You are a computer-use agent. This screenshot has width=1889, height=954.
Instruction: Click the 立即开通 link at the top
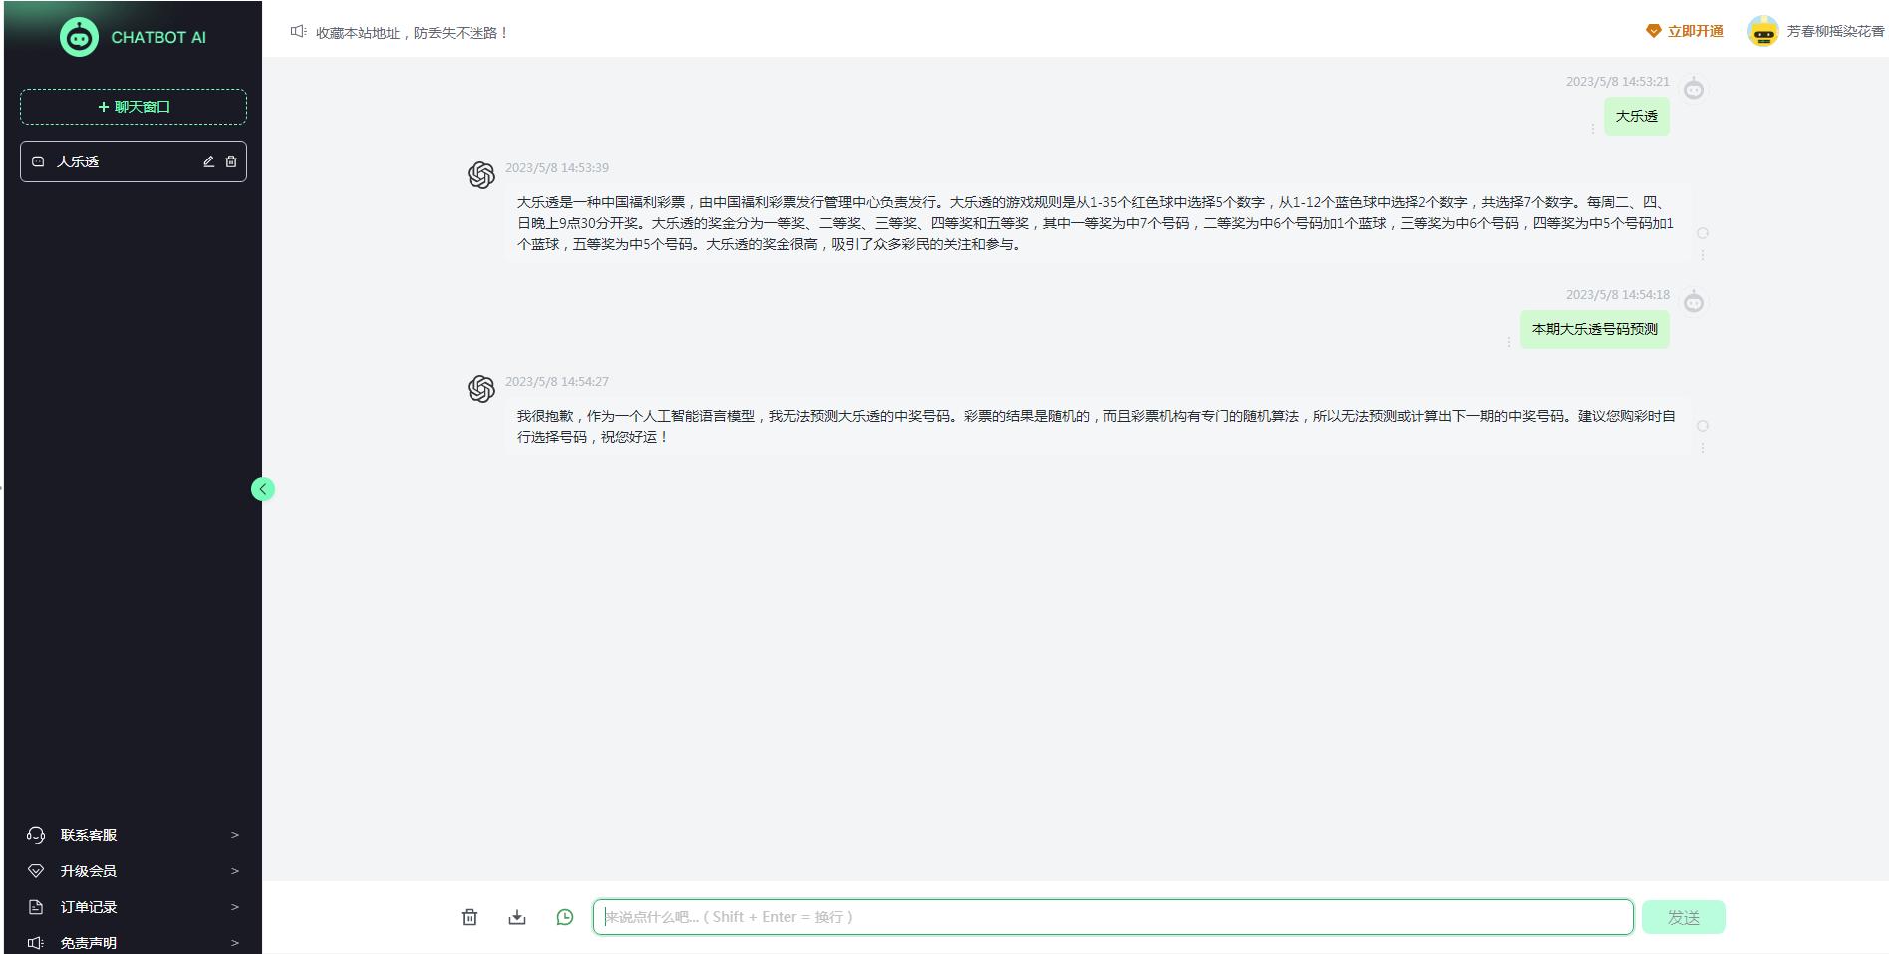[1694, 31]
